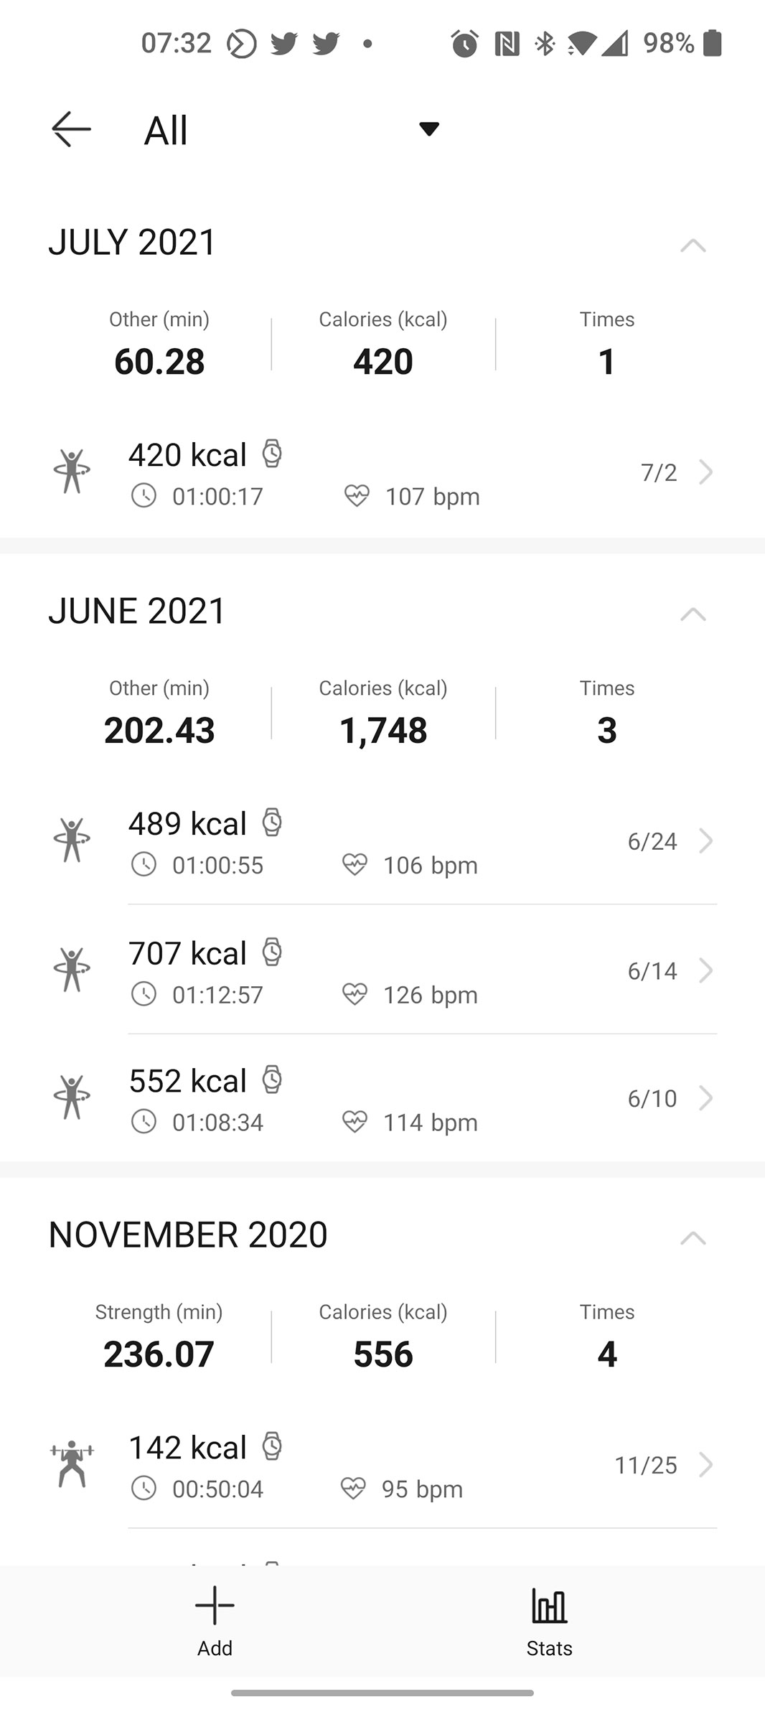This screenshot has width=765, height=1709.
Task: Tap the activity icon for the 552 kcal workout
Action: (x=72, y=1097)
